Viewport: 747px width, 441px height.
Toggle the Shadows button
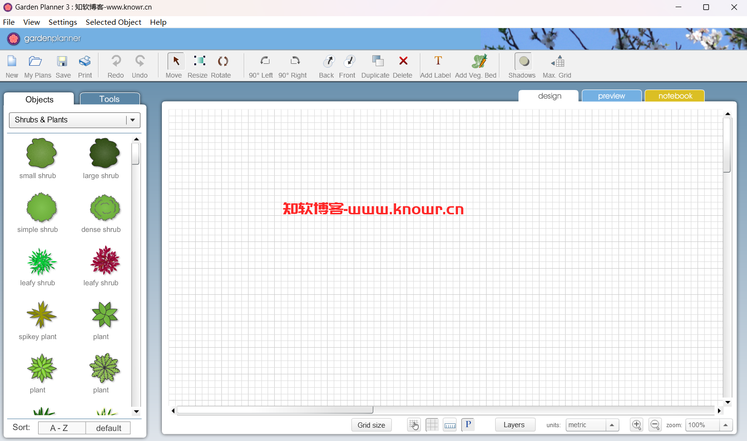(x=524, y=61)
